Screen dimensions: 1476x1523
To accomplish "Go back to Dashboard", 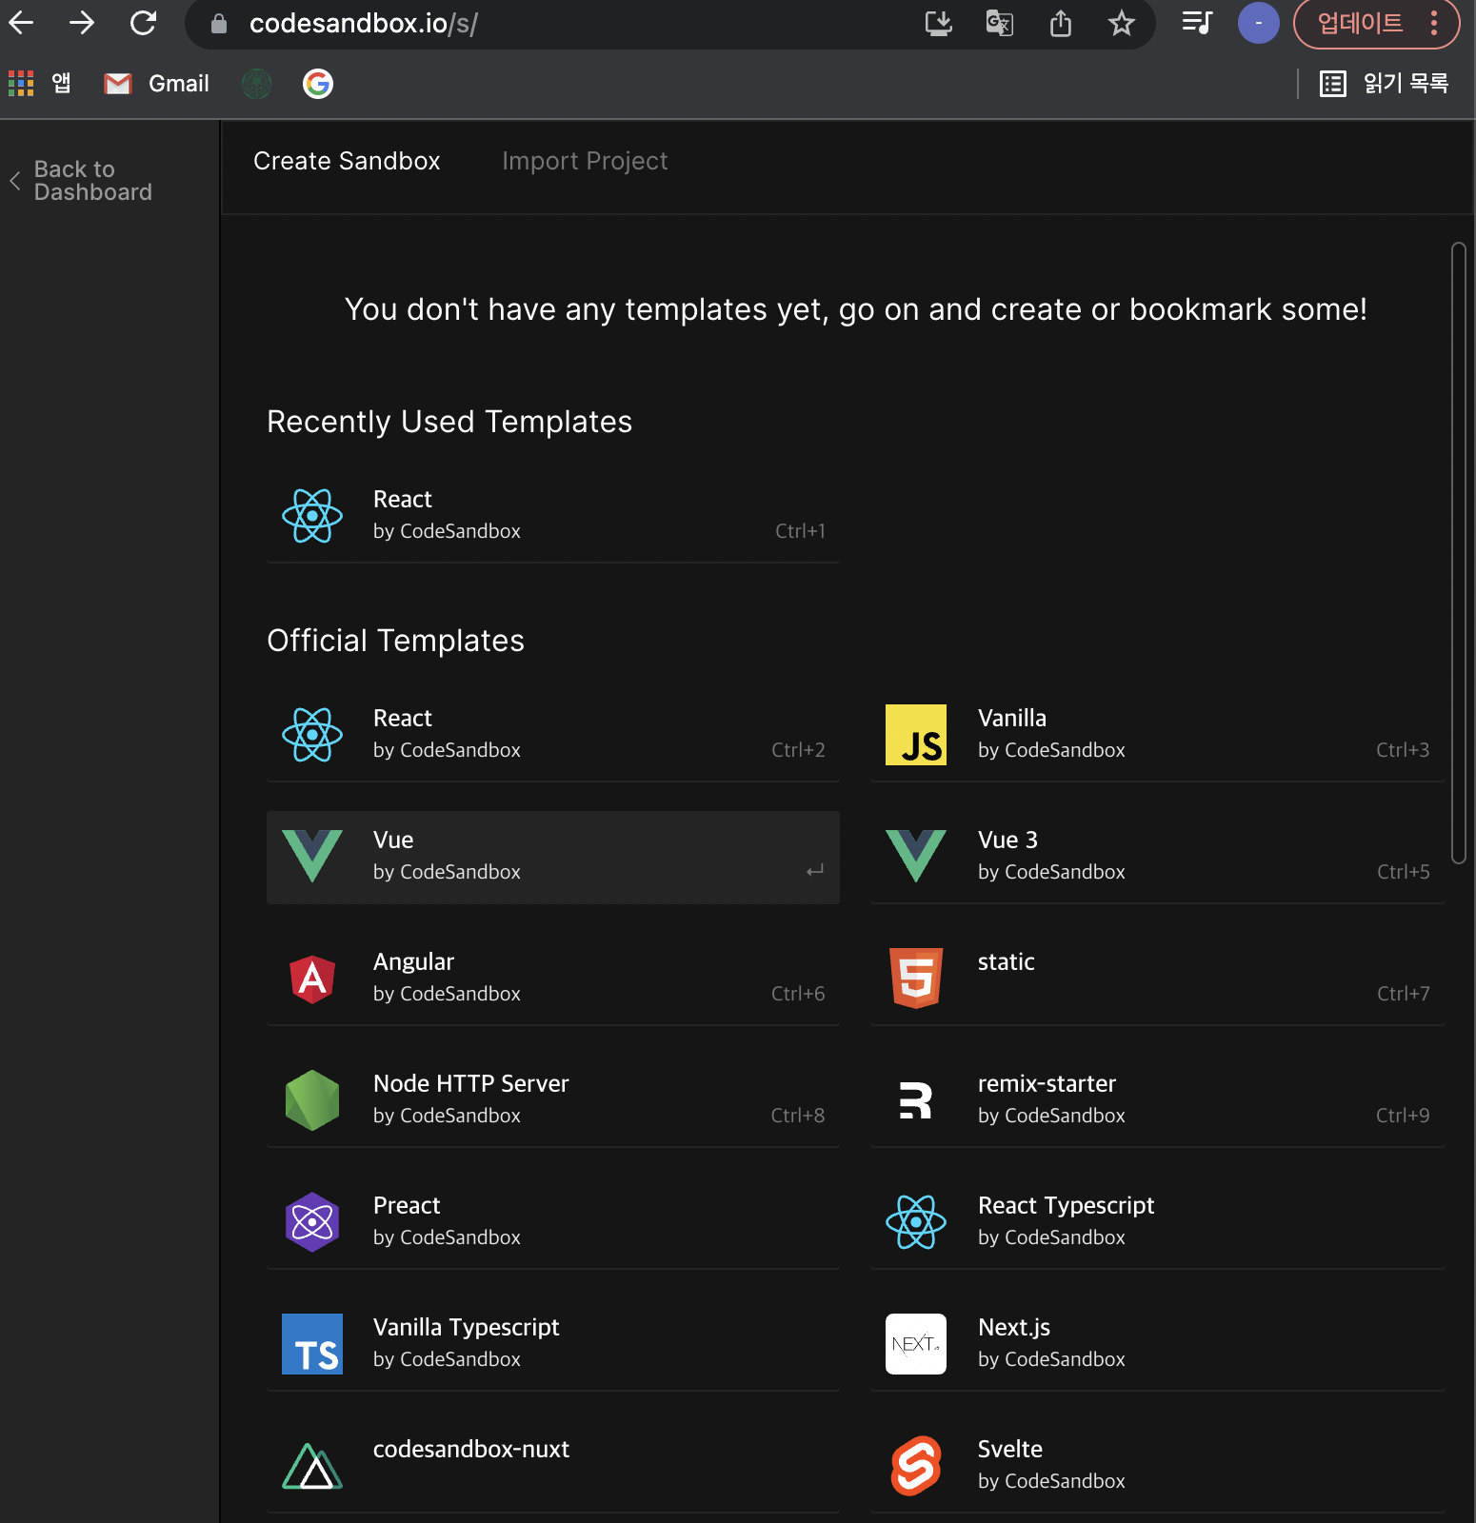I will [x=82, y=181].
